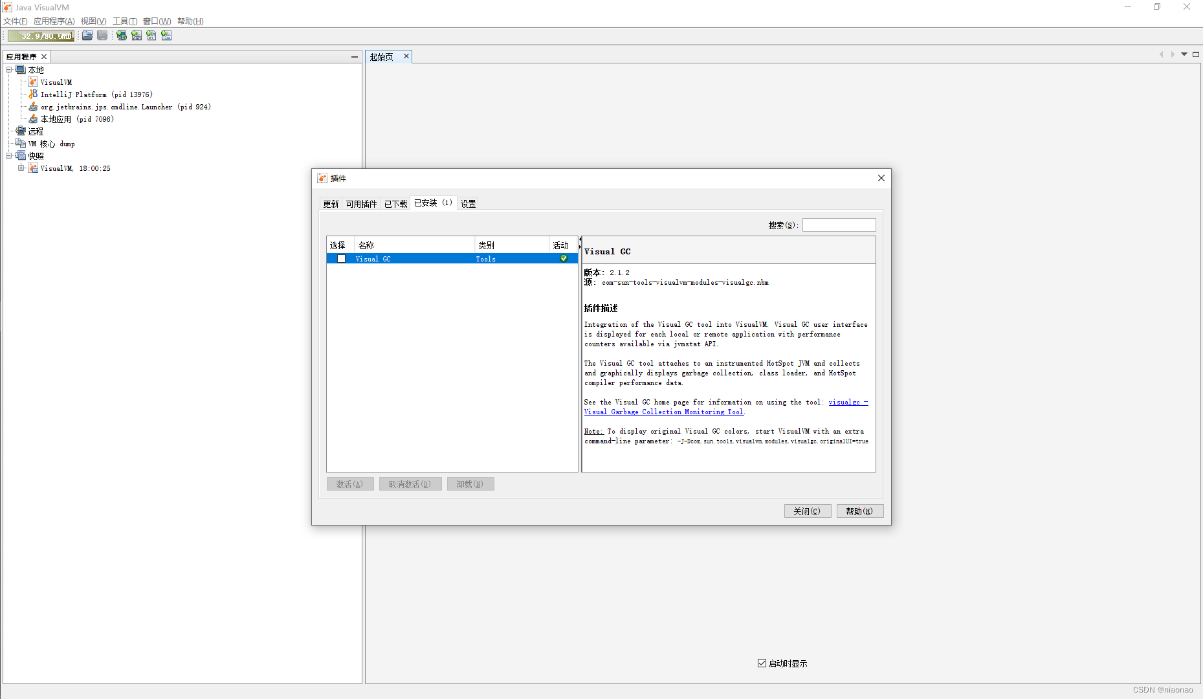Click the active status checkmark for Visual GC
This screenshot has width=1203, height=699.
click(x=564, y=258)
